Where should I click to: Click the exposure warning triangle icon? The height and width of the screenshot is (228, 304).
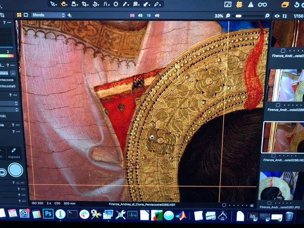coord(250,5)
